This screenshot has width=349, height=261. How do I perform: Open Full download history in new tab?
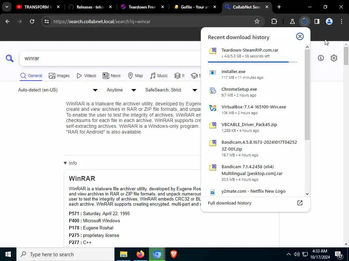[x=300, y=203]
